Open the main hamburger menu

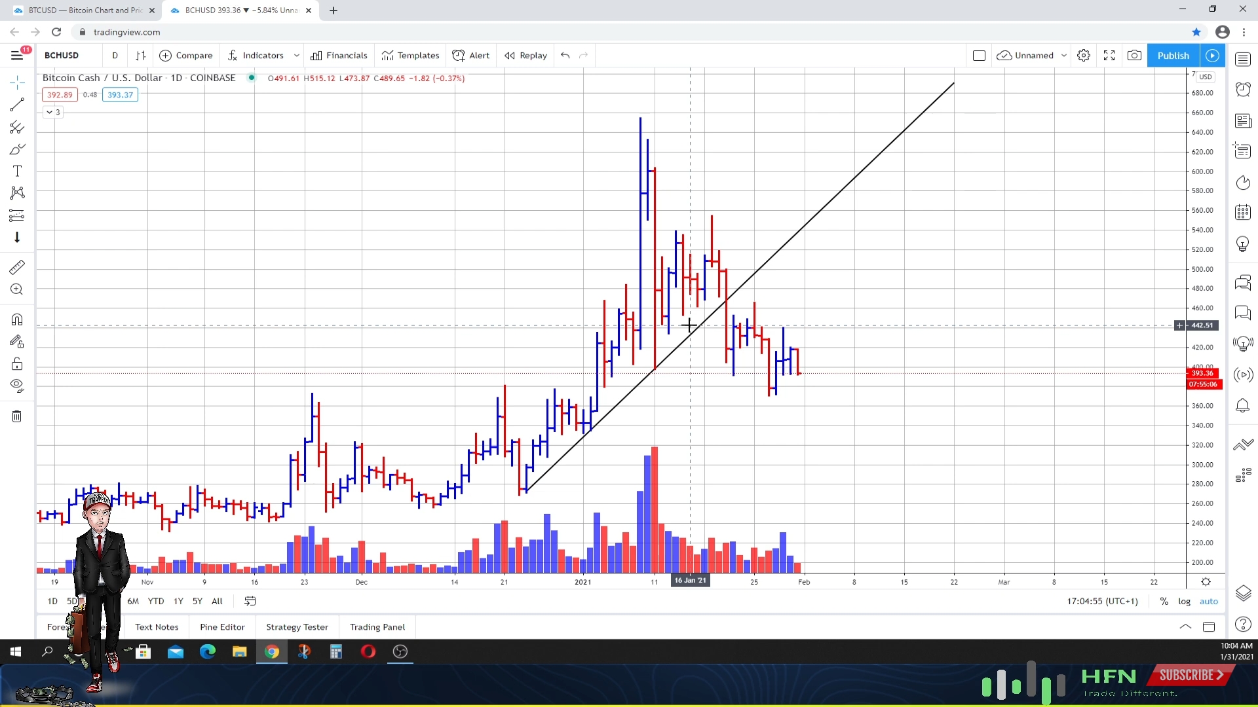(17, 56)
